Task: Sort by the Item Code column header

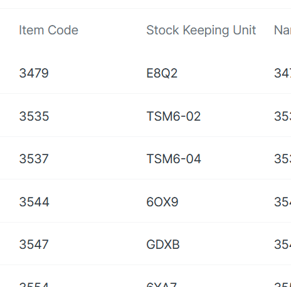Action: (48, 30)
